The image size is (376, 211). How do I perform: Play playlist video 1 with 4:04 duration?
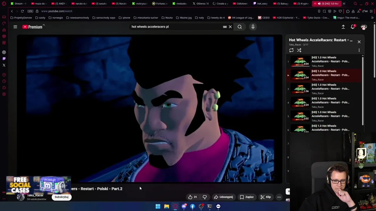[324, 62]
